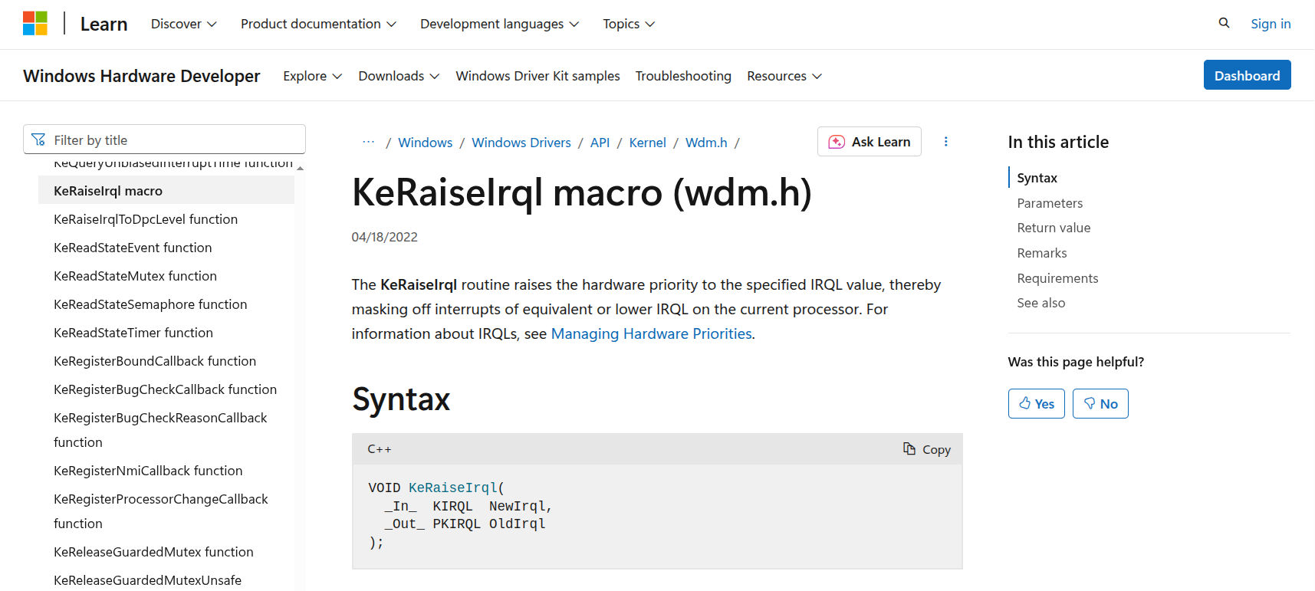Image resolution: width=1315 pixels, height=591 pixels.
Task: Click the Learn home link
Action: 104,24
